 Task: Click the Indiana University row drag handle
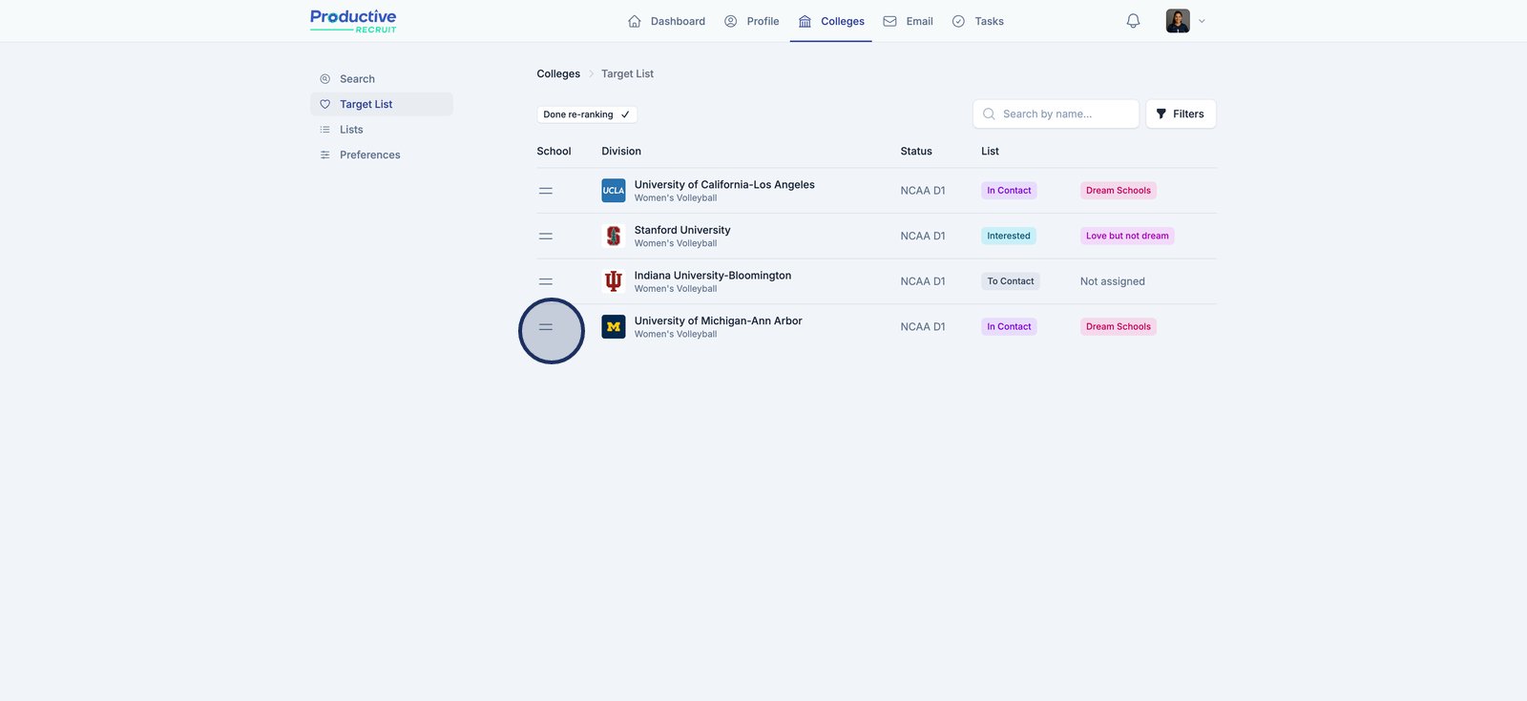tap(546, 281)
